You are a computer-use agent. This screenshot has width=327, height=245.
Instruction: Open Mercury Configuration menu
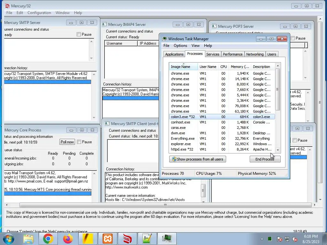click(x=39, y=13)
